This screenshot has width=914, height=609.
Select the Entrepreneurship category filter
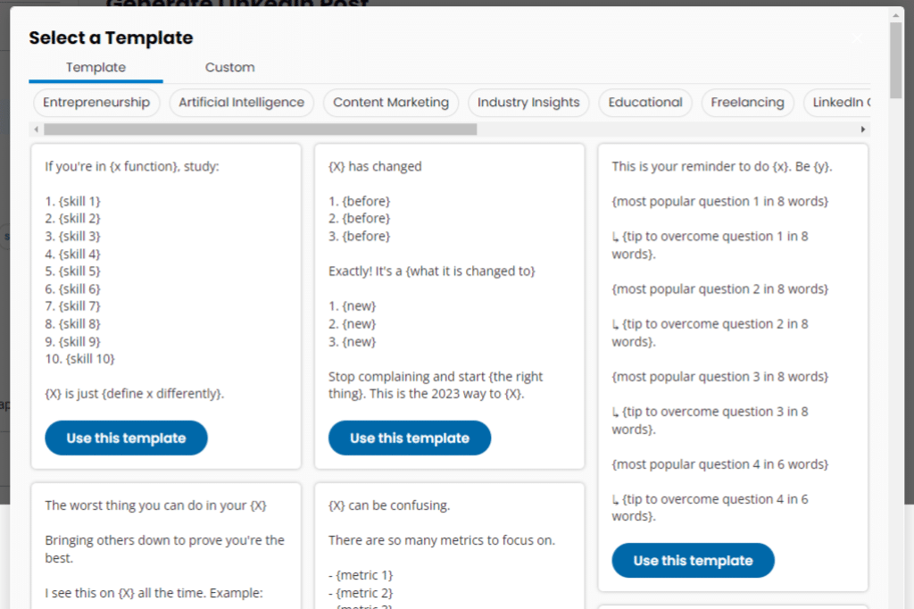[x=96, y=103]
